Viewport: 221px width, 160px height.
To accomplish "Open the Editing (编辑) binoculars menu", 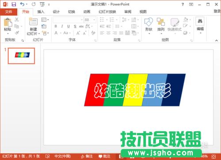I will coord(200,25).
